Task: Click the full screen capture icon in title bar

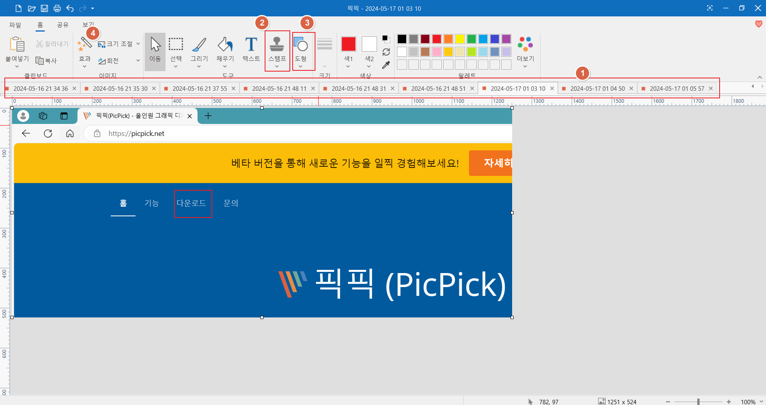Action: (x=710, y=8)
